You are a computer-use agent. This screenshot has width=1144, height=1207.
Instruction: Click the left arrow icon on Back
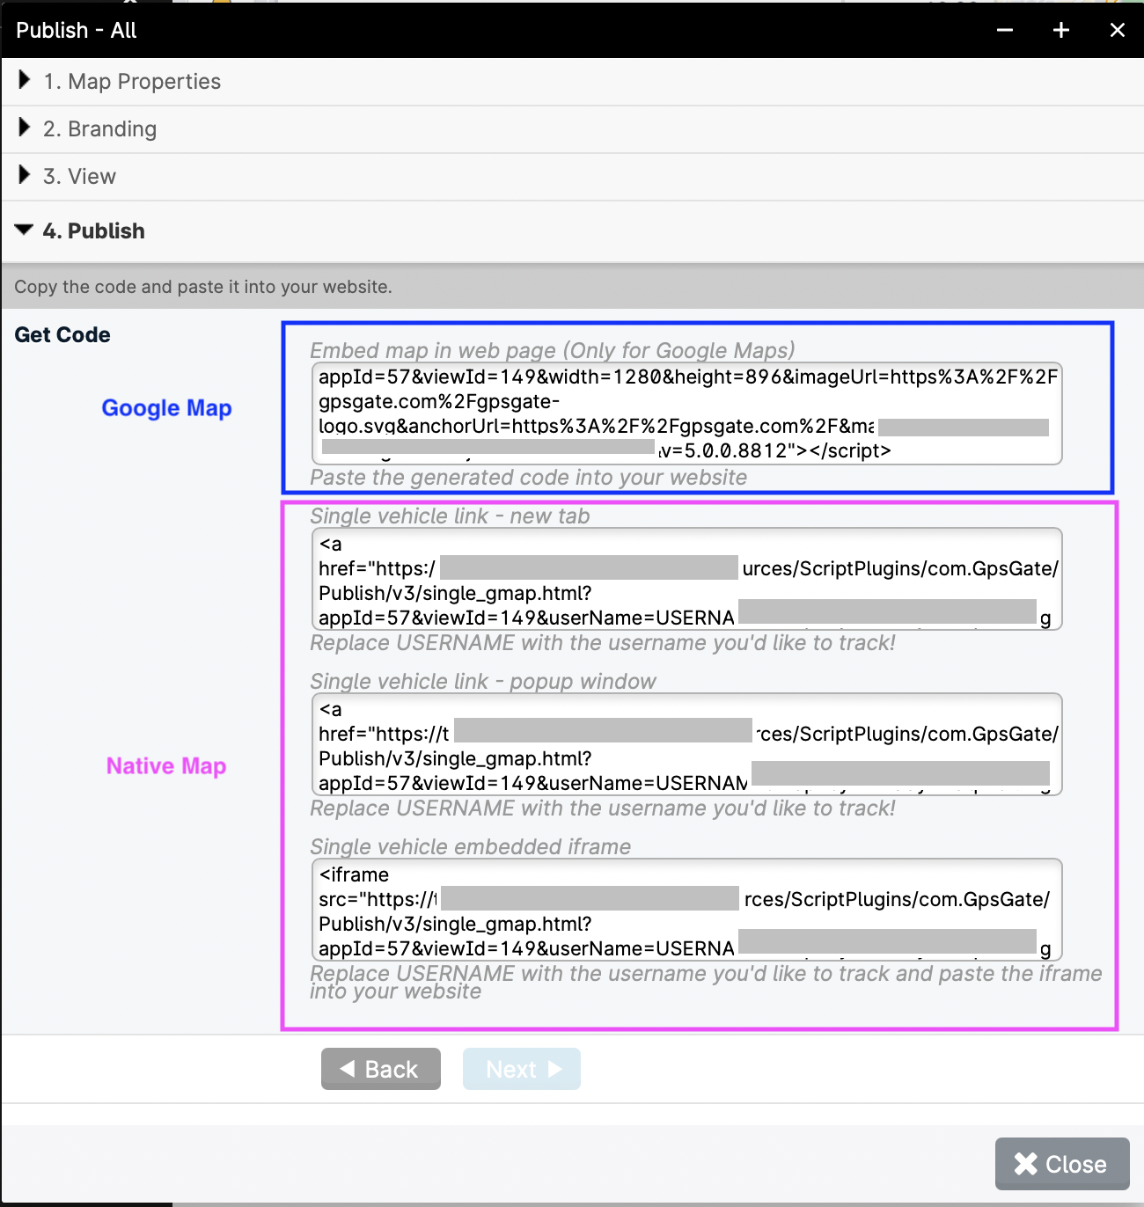click(x=348, y=1069)
